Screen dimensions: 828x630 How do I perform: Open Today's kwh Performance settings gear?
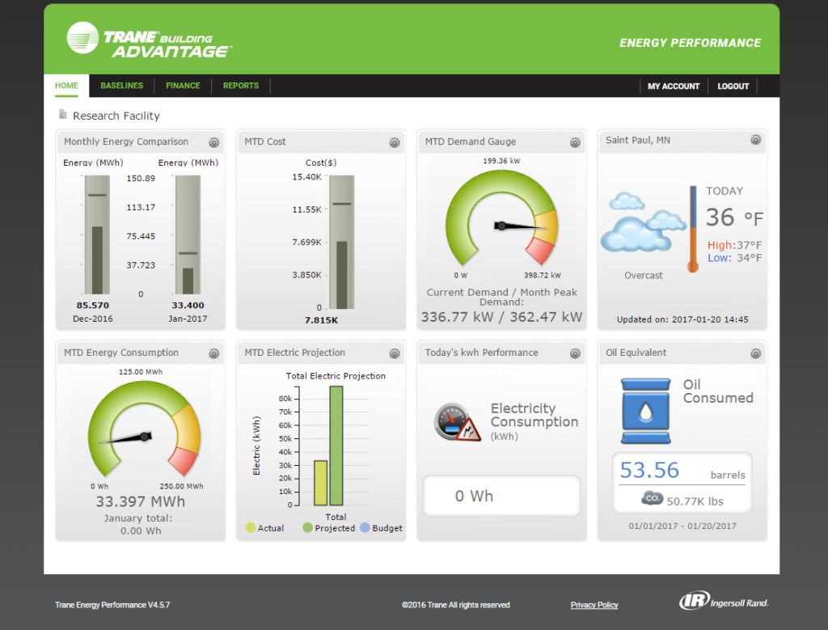[575, 353]
